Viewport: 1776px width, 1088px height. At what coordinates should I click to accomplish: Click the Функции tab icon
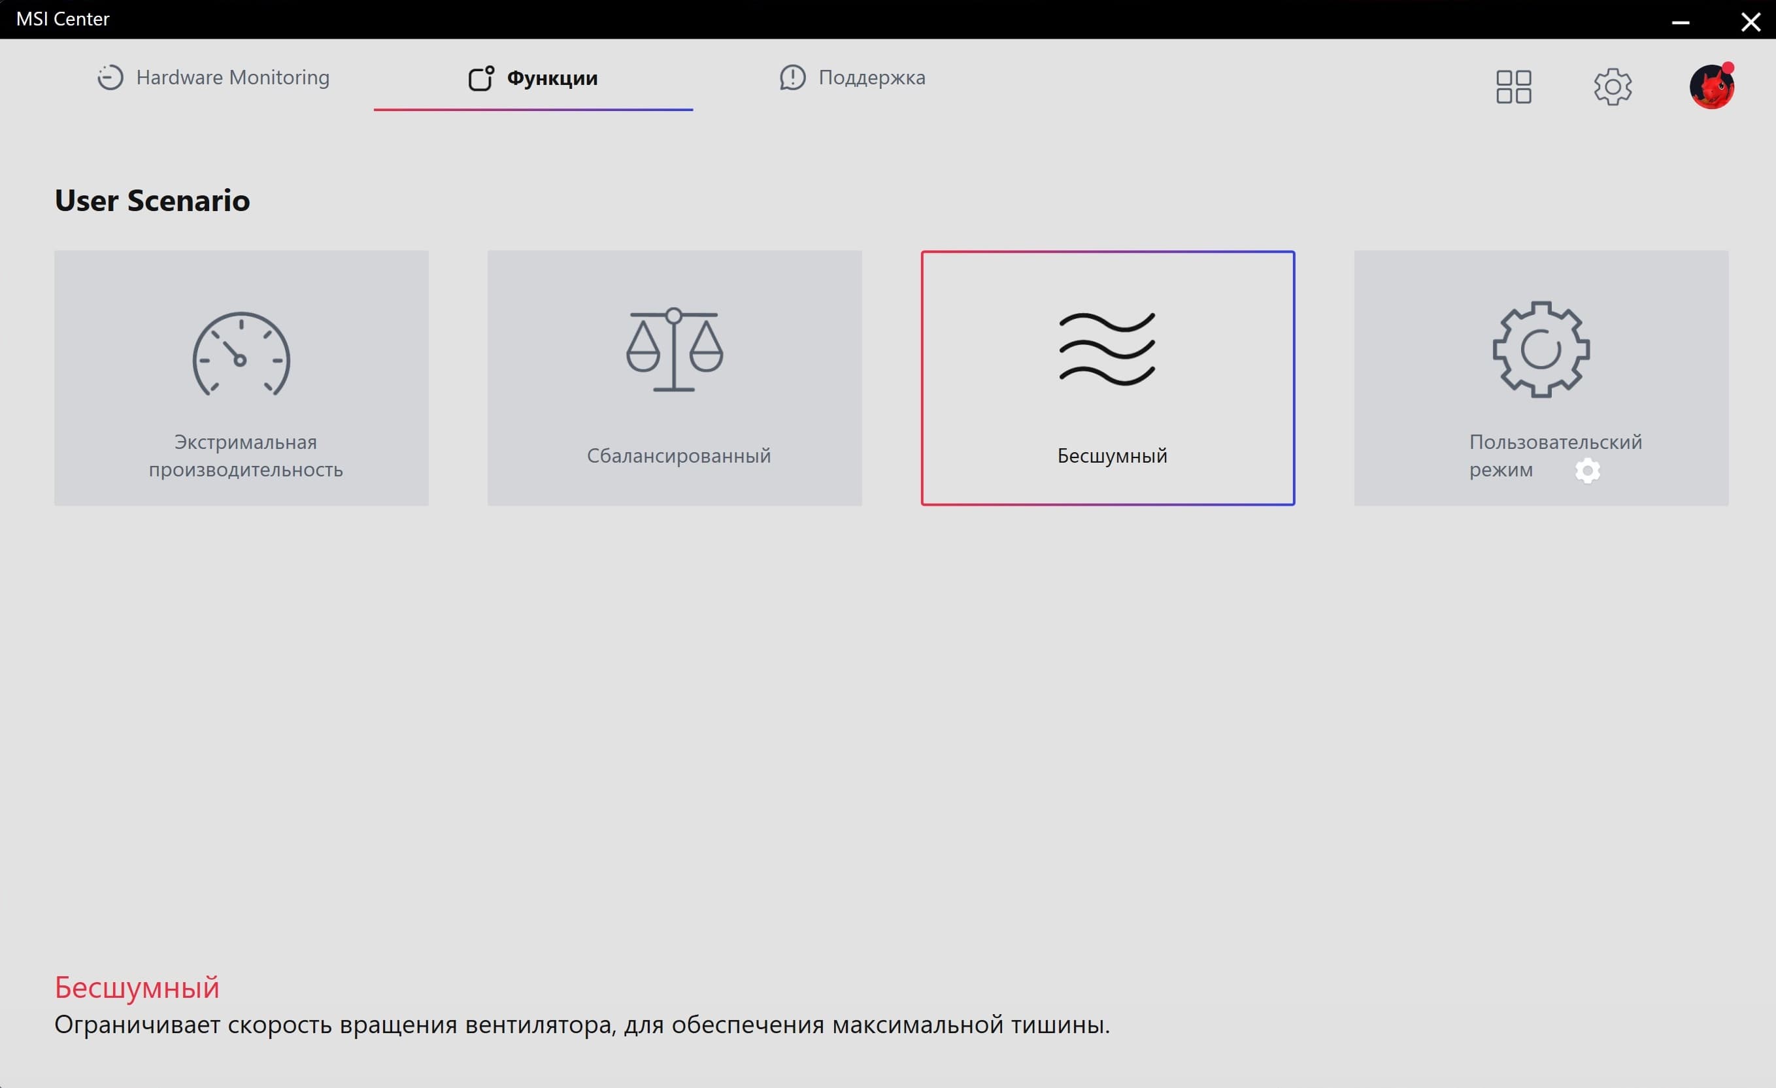coord(480,78)
